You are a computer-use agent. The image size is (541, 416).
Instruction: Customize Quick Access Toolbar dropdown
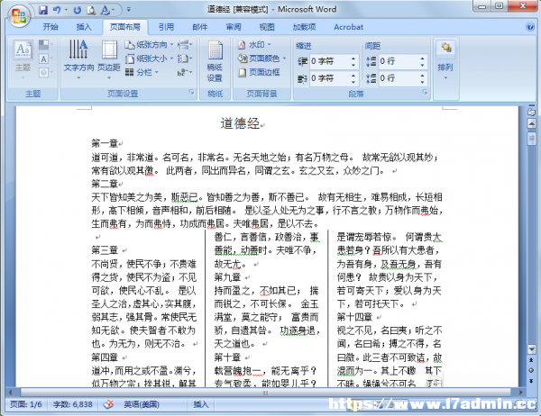point(129,9)
